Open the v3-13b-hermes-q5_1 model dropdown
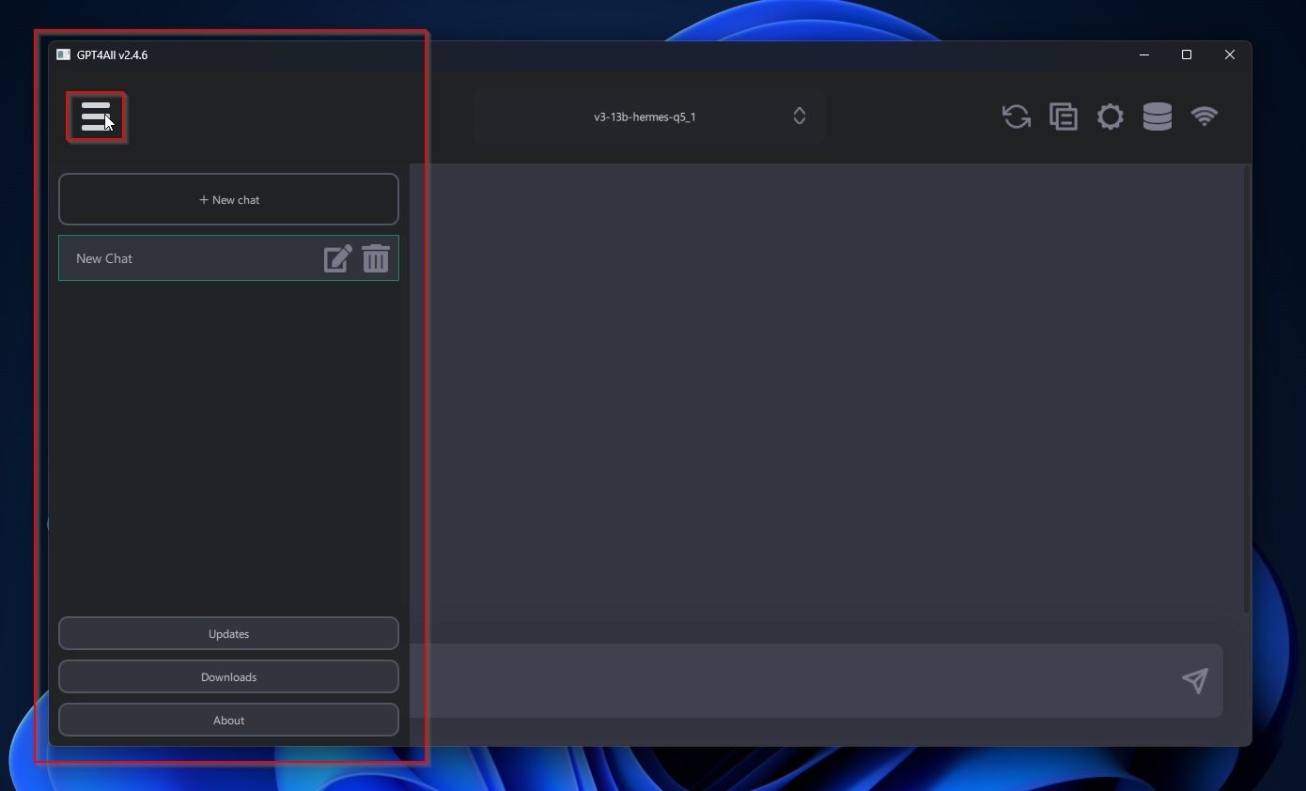Image resolution: width=1306 pixels, height=791 pixels. [649, 116]
